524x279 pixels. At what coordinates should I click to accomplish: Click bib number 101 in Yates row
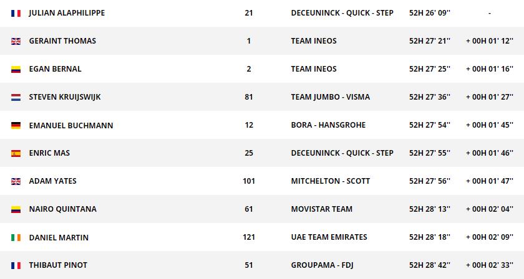click(249, 181)
